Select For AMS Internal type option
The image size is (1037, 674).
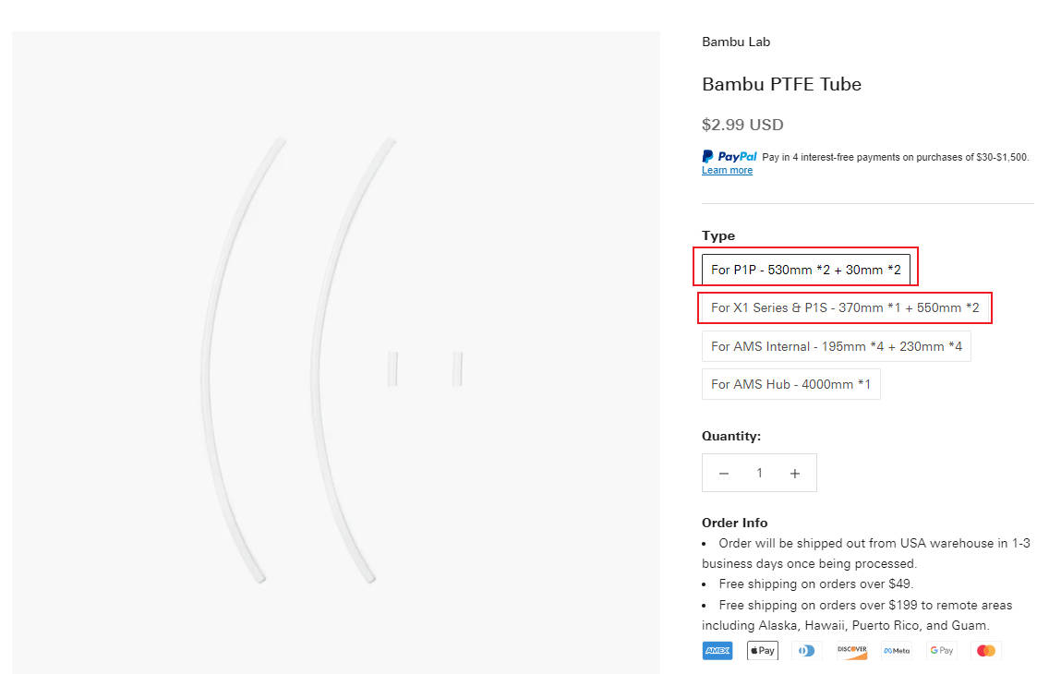tap(836, 346)
